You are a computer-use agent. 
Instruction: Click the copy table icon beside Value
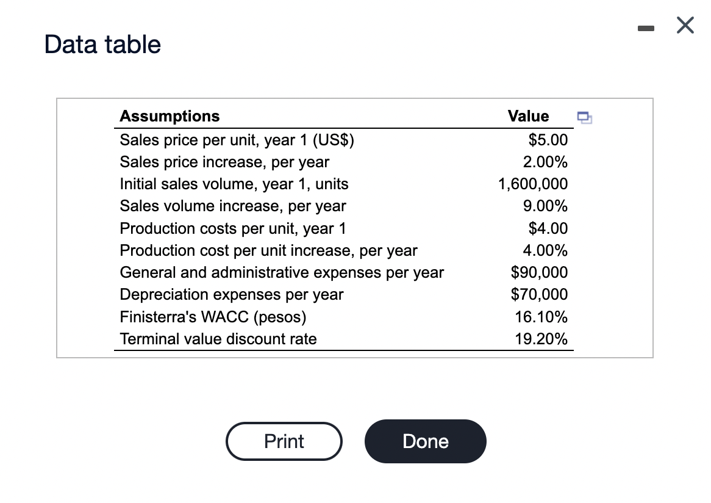pos(584,117)
